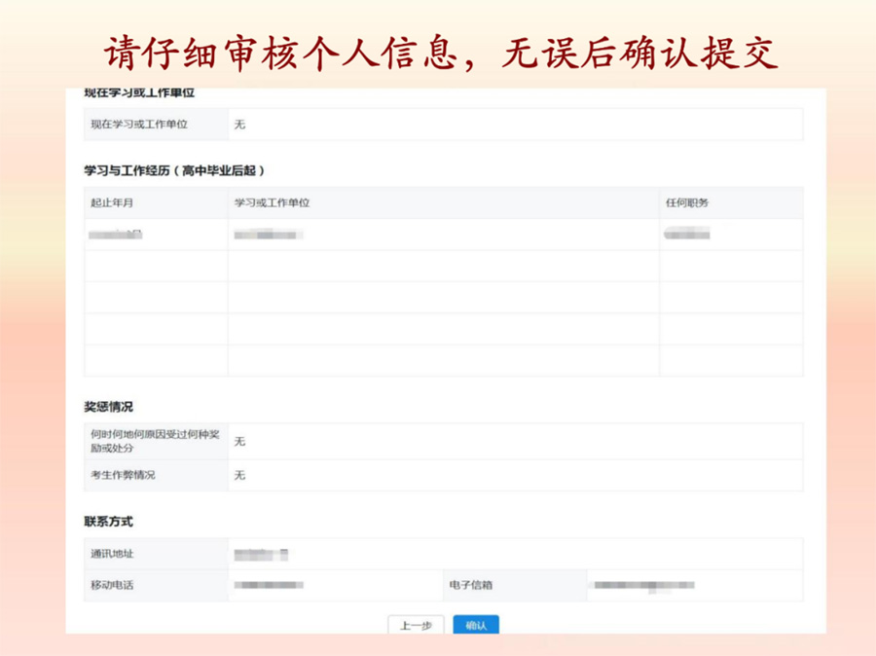Click the 无 value for 现在学习或工作单位
This screenshot has width=876, height=656.
[240, 125]
